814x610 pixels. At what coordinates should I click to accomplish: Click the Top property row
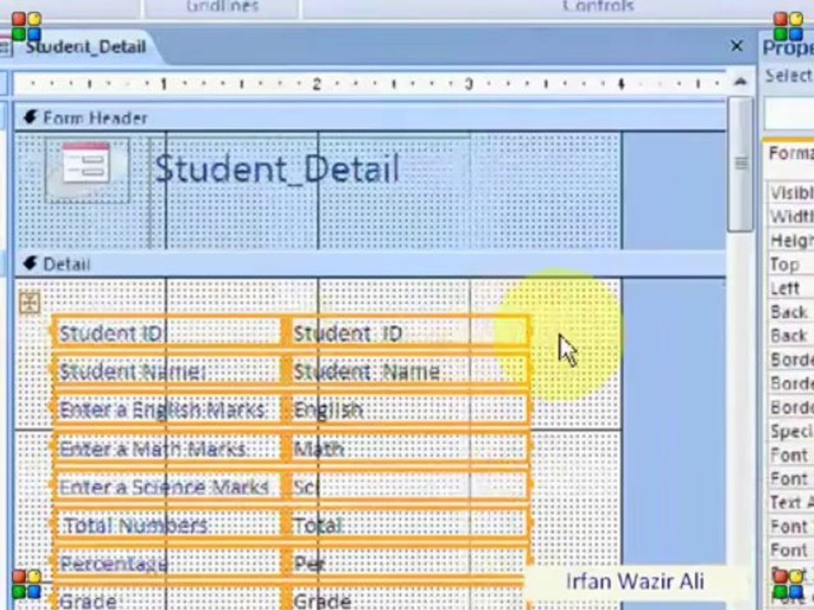(x=790, y=264)
